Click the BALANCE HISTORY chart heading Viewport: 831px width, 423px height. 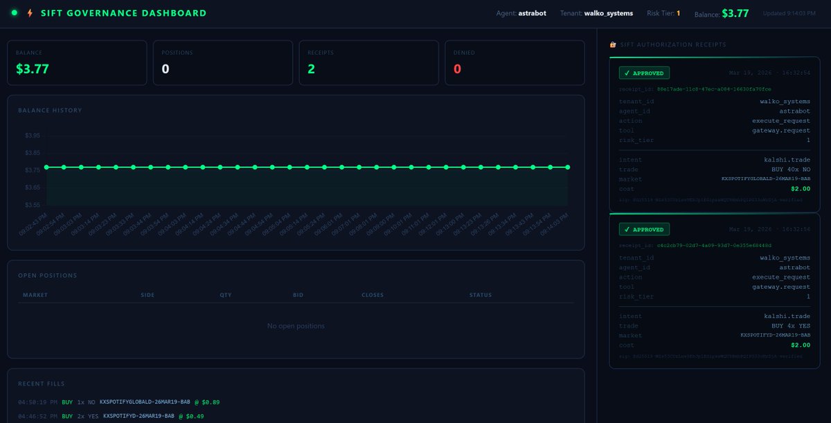pyautogui.click(x=50, y=110)
